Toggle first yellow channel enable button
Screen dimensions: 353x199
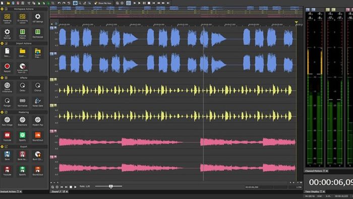[51, 80]
